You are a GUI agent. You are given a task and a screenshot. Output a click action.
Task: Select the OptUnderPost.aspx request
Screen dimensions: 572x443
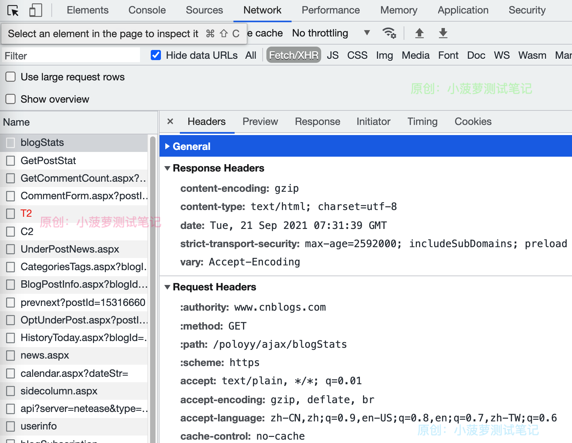tap(74, 320)
